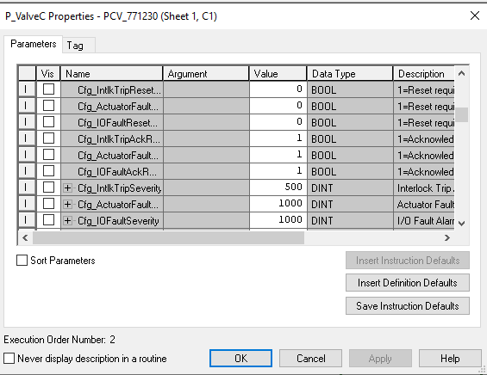
Task: Edit value 0 of Cfg_IntlkTripReset row
Action: pyautogui.click(x=278, y=89)
